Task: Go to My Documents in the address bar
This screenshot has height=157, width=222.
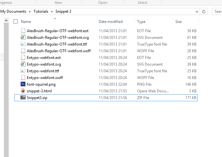Action: click(x=13, y=11)
